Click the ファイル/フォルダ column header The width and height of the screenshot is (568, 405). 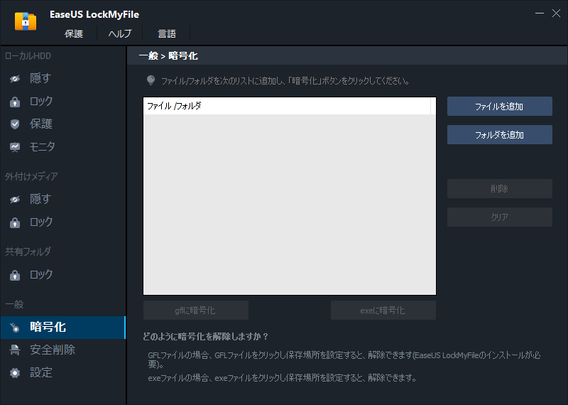[x=287, y=107]
